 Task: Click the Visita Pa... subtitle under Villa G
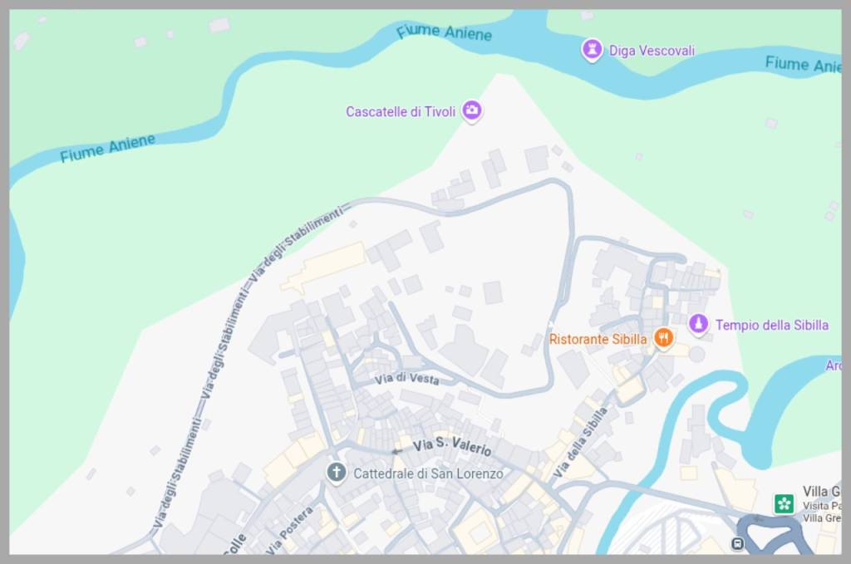(822, 505)
